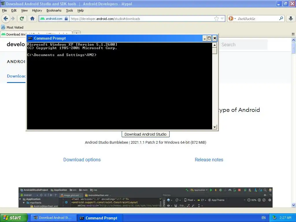
Task: Open the Tools menu
Action: (x=69, y=10)
